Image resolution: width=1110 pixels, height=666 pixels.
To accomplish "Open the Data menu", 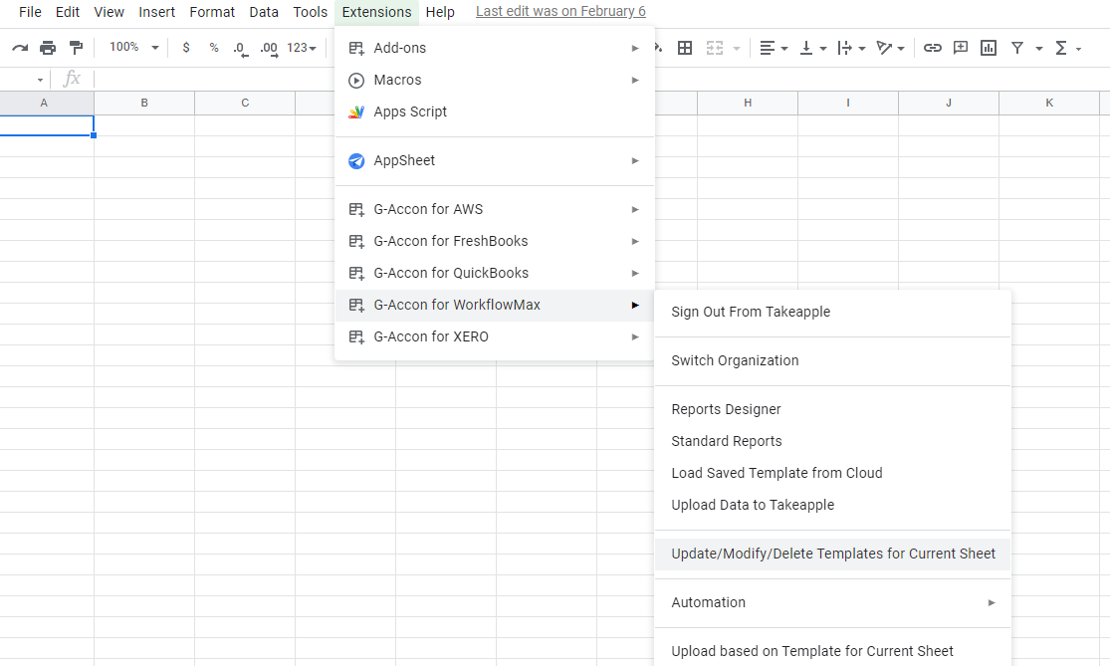I will coord(264,12).
